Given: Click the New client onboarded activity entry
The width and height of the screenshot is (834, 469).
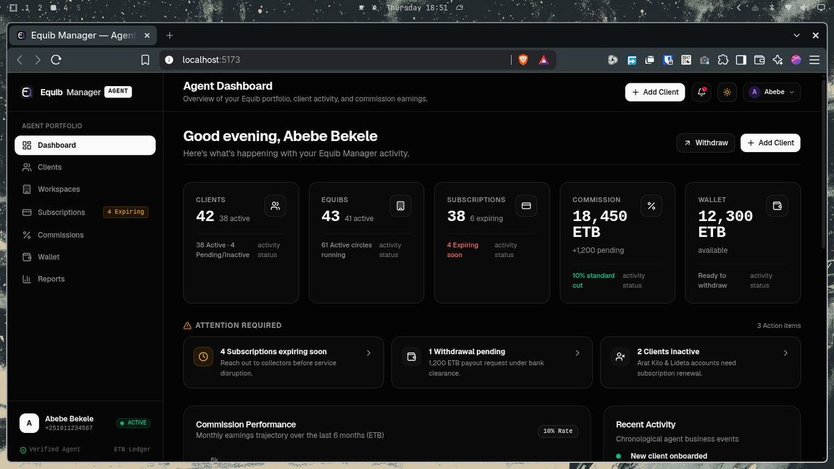Looking at the screenshot, I should click(x=669, y=456).
